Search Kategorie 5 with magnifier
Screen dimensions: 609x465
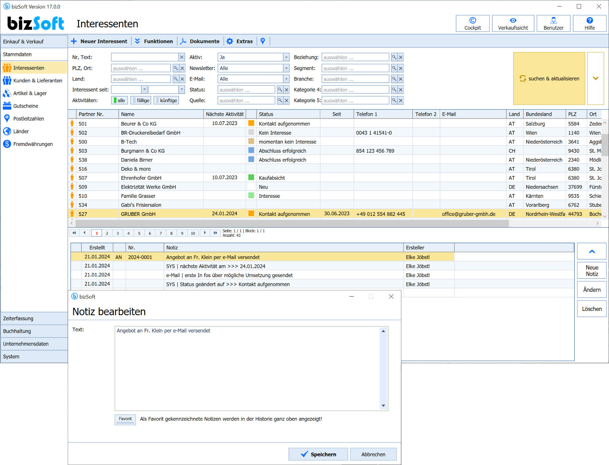click(x=394, y=100)
